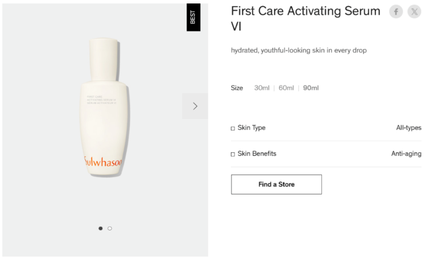The height and width of the screenshot is (260, 426).
Task: Switch to the second carousel dot
Action: (x=110, y=228)
